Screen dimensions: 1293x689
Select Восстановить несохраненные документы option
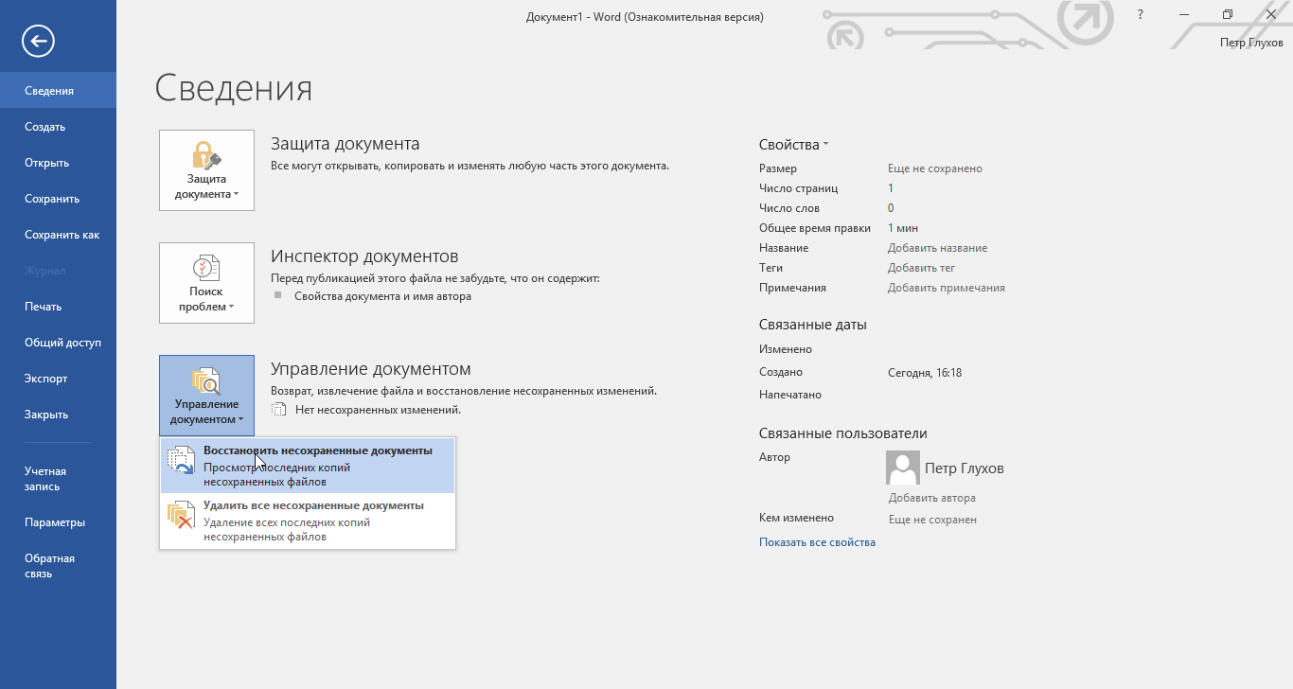click(x=308, y=466)
